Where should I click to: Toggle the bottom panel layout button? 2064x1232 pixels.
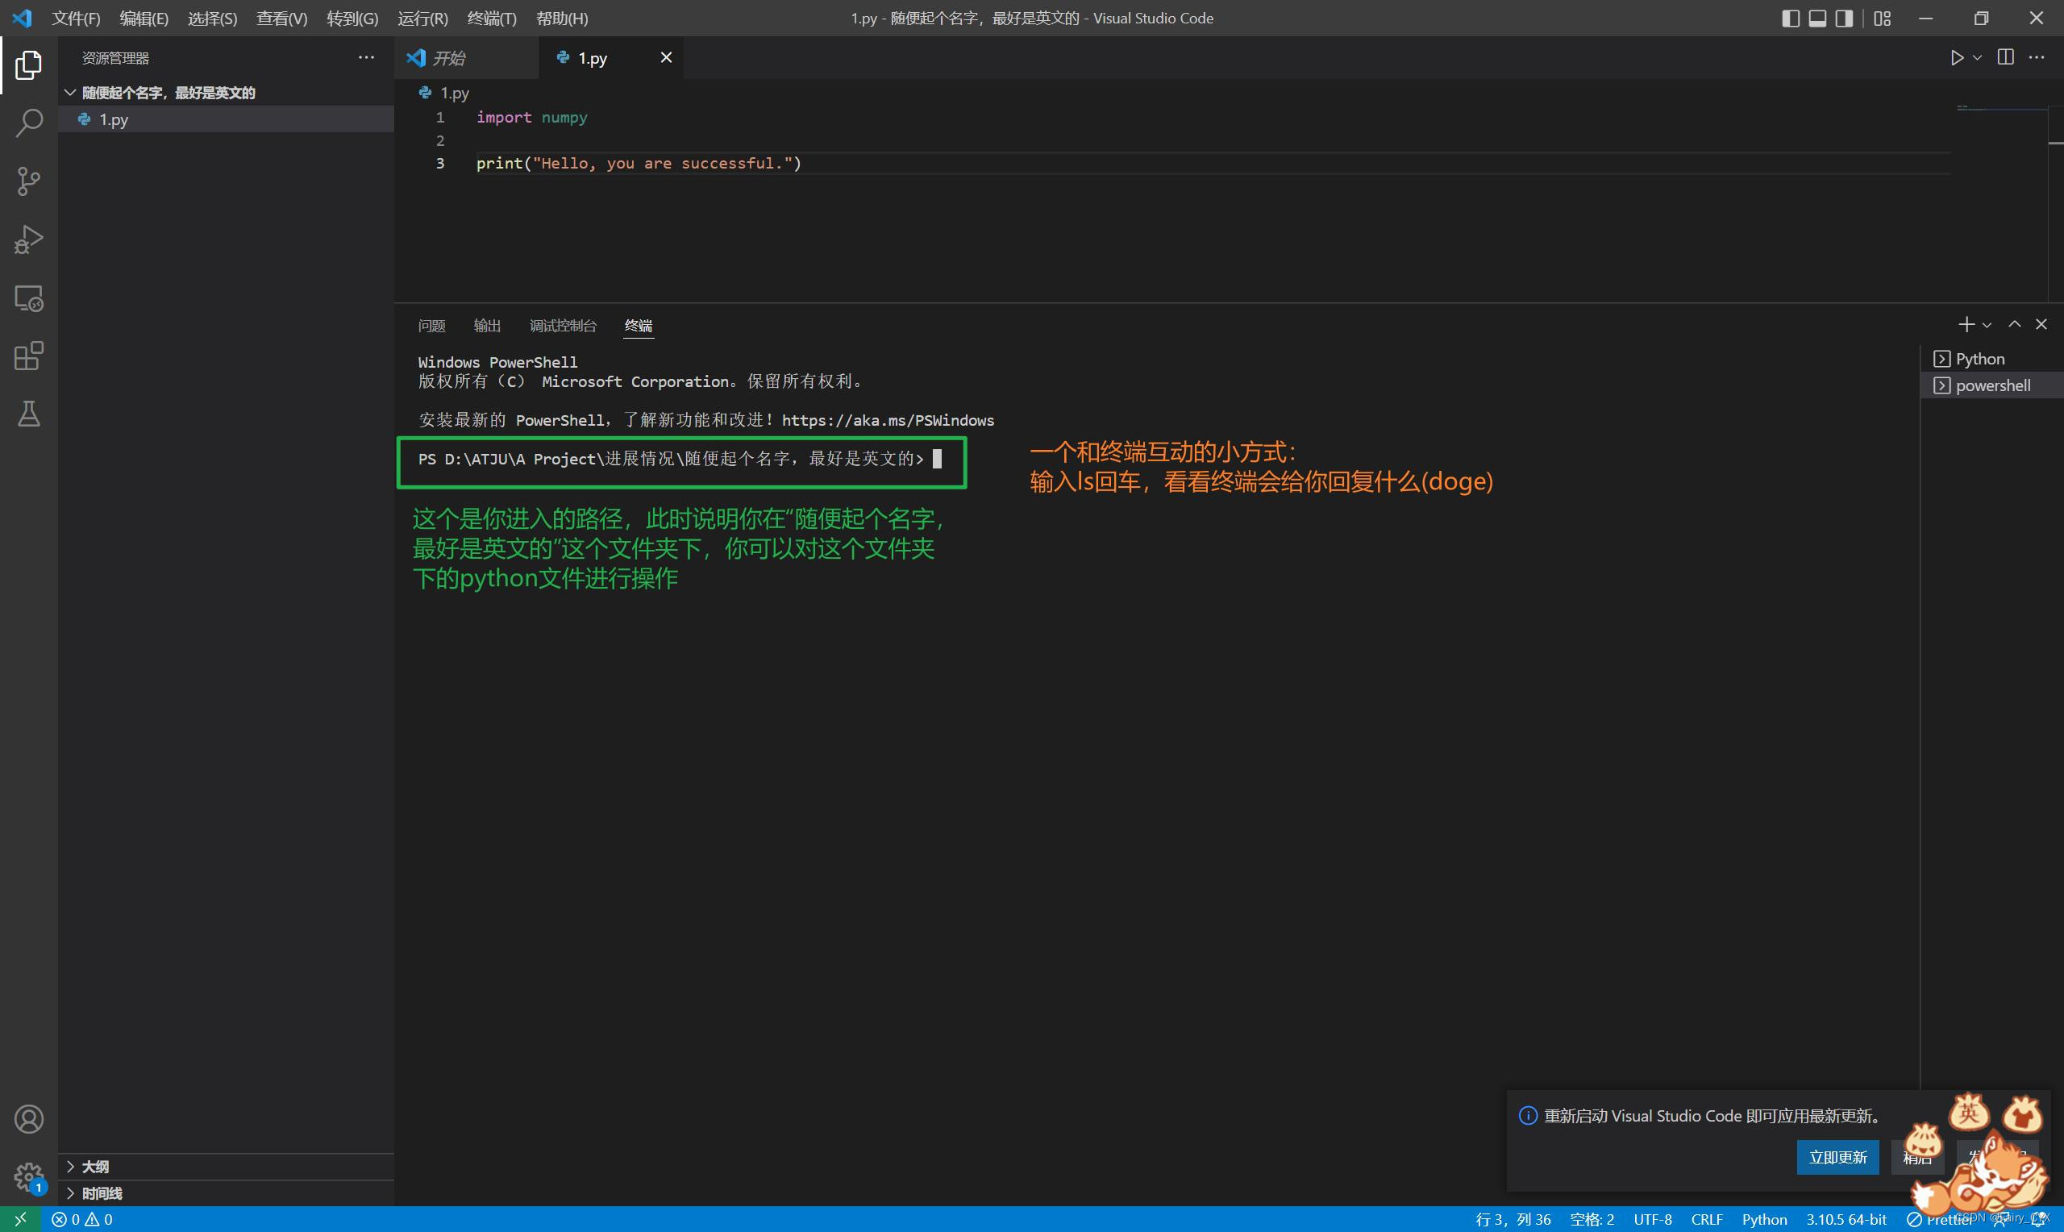pyautogui.click(x=1817, y=19)
